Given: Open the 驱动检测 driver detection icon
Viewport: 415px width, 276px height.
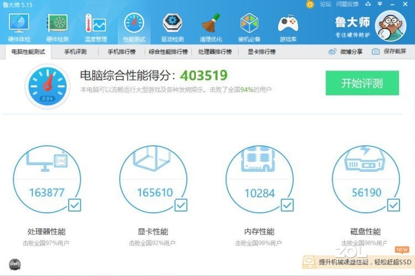Looking at the screenshot, I should coord(173,28).
